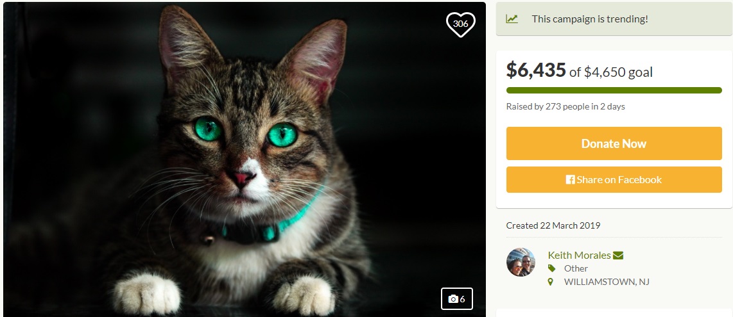Click the trending chart icon
The width and height of the screenshot is (733, 317).
(x=512, y=19)
